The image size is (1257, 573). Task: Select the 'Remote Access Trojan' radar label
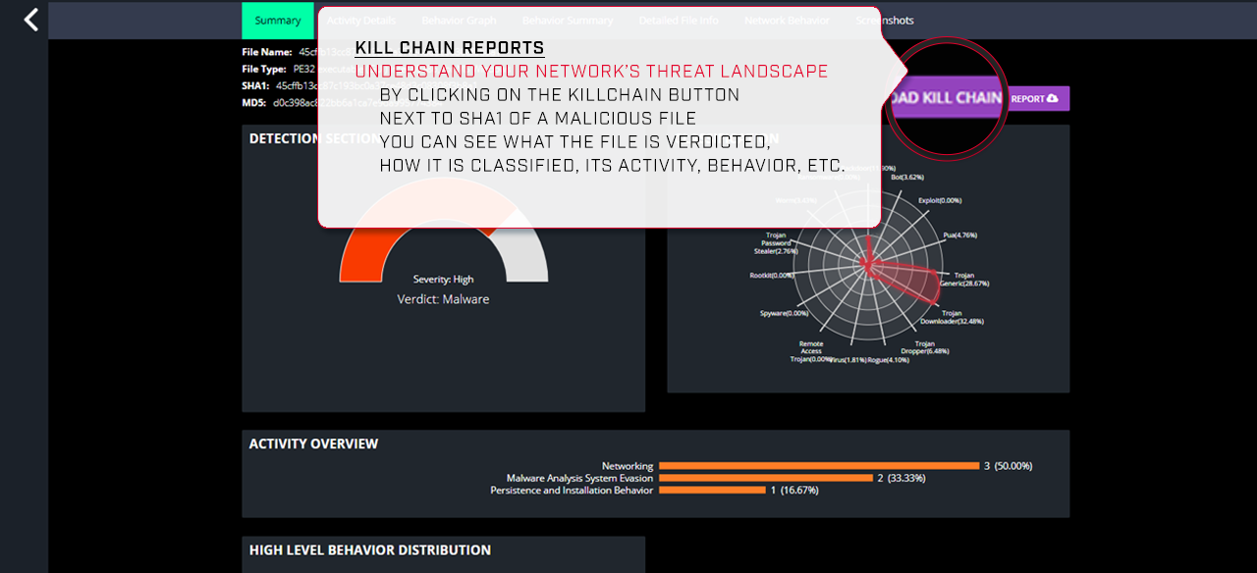[x=810, y=351]
